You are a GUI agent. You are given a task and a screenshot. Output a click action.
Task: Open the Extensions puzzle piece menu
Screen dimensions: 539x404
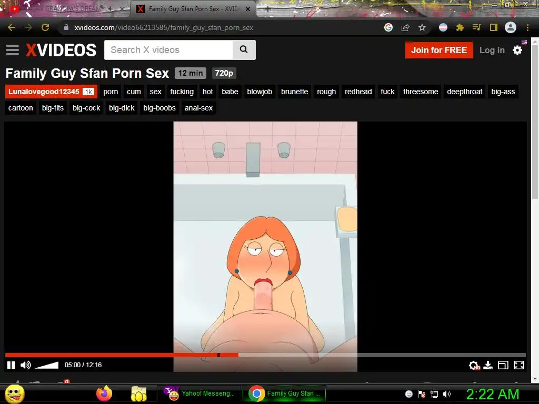tap(460, 27)
